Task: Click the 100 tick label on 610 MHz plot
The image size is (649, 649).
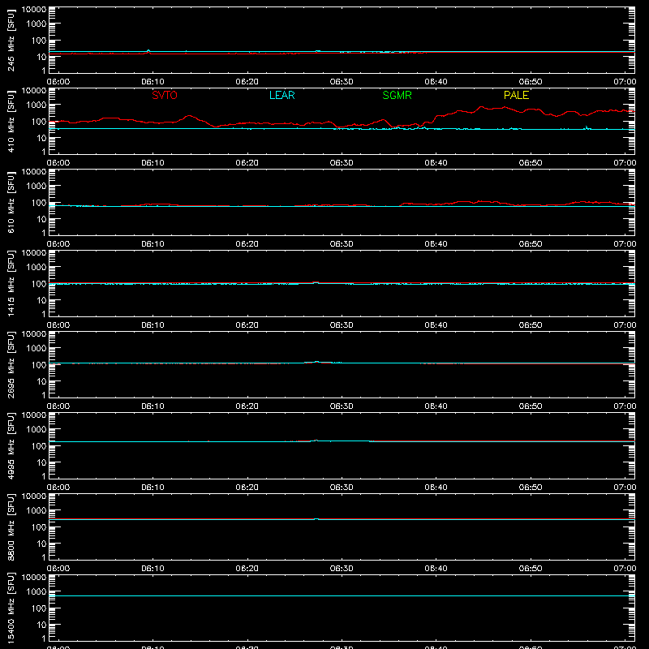Action: coord(39,203)
